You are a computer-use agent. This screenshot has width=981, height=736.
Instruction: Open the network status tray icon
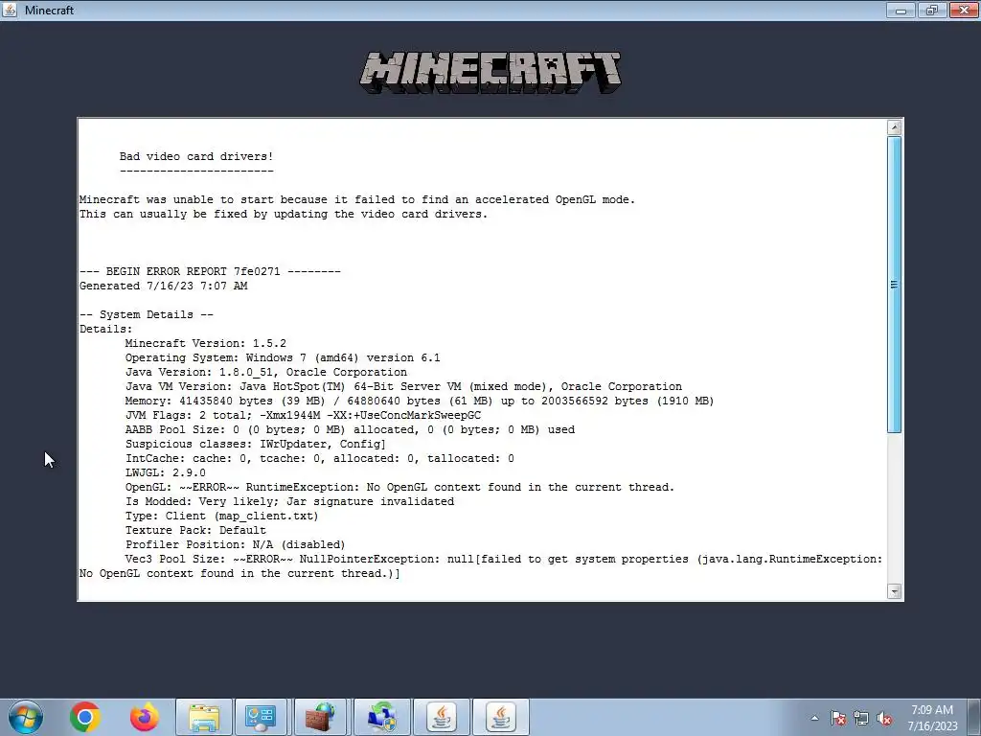click(x=861, y=718)
